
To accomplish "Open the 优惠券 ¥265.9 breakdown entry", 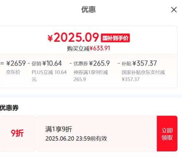I will coord(92,63).
